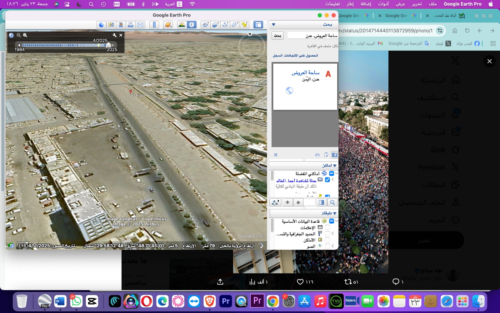Screen dimensions: 500x313
Task: Click the historical imagery time slider handle
Action: (108, 45)
